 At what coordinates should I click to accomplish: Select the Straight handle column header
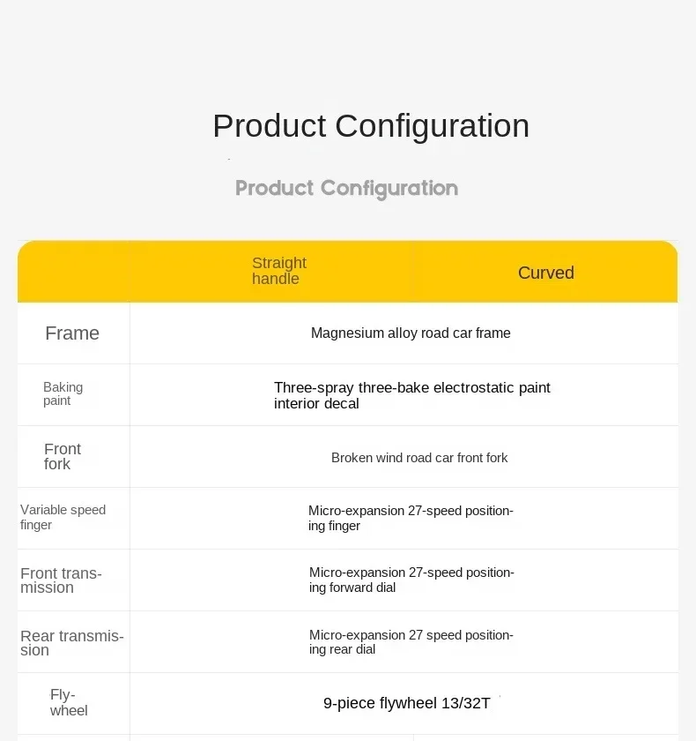pyautogui.click(x=278, y=271)
